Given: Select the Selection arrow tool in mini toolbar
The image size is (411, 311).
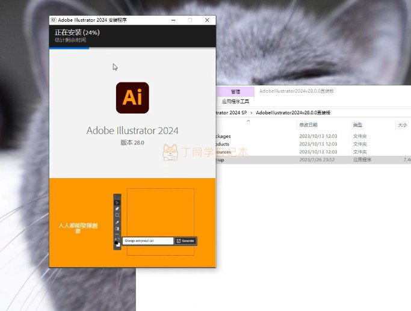Looking at the screenshot, I should (x=117, y=203).
